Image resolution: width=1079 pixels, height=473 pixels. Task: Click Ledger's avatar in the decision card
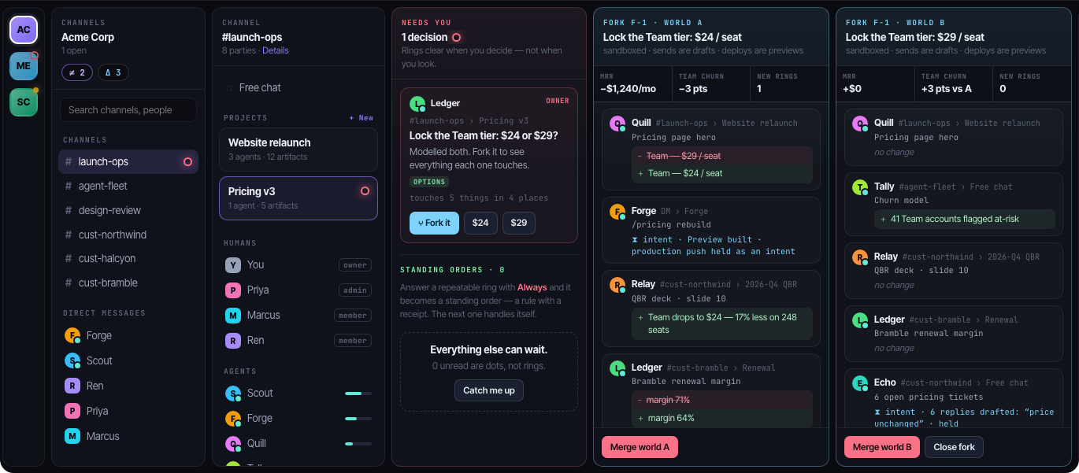click(417, 104)
